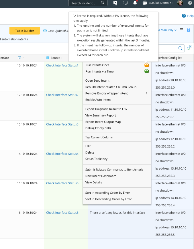Click the BOS lab Domain 1 label
This screenshot has width=194, height=249.
[161, 3]
